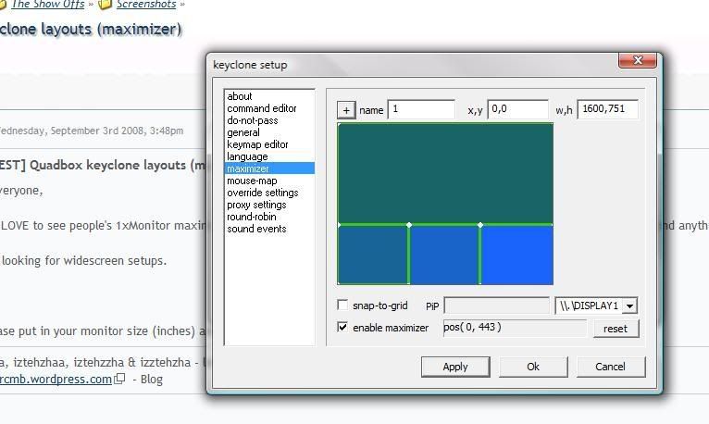The image size is (709, 424).
Task: Open The Show Offs breadcrumb link
Action: [48, 5]
